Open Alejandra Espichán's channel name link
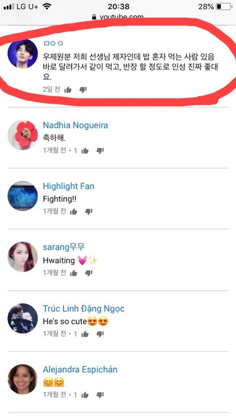236x419 pixels. [80, 369]
